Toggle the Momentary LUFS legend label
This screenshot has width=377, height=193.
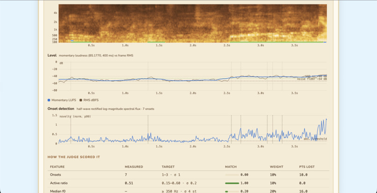click(x=64, y=100)
